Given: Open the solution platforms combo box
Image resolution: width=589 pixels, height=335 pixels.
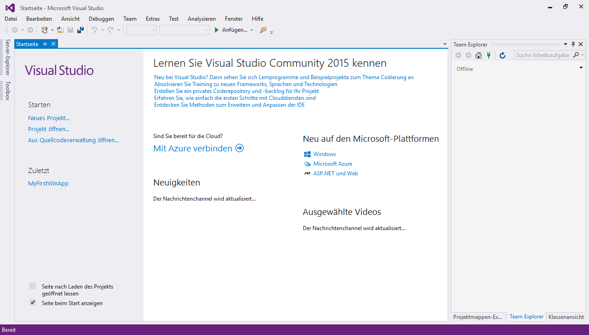Looking at the screenshot, I should coord(184,30).
